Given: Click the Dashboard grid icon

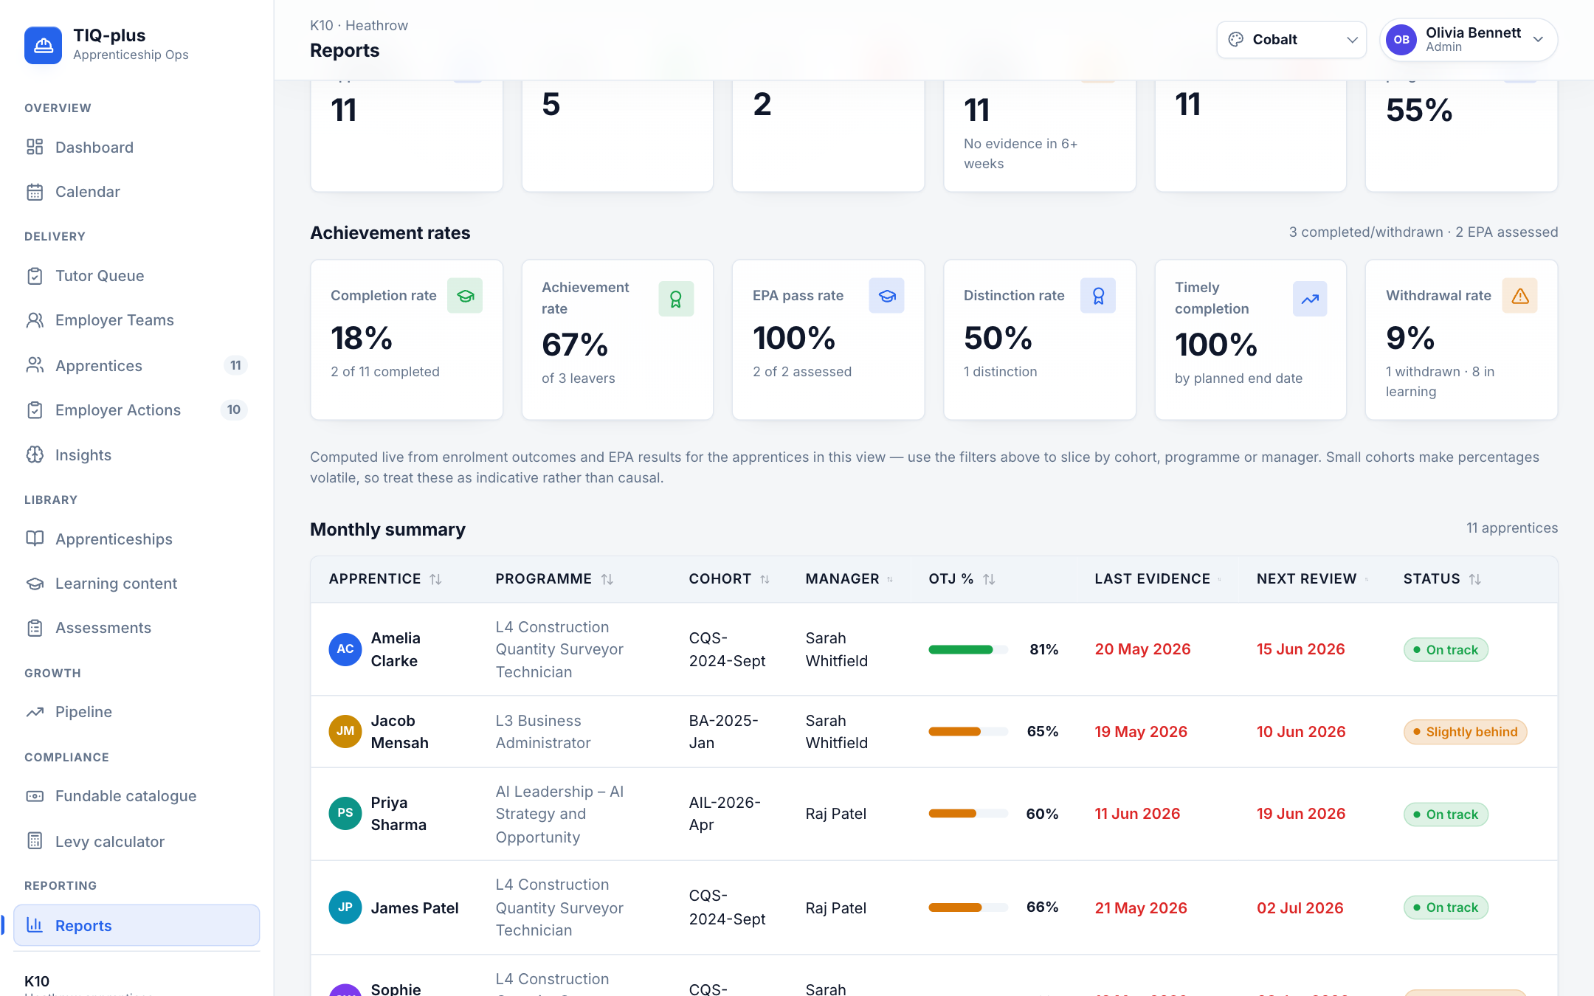Looking at the screenshot, I should pos(35,147).
